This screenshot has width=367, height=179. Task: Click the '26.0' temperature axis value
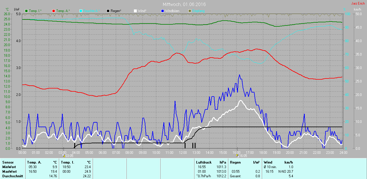point(7,14)
